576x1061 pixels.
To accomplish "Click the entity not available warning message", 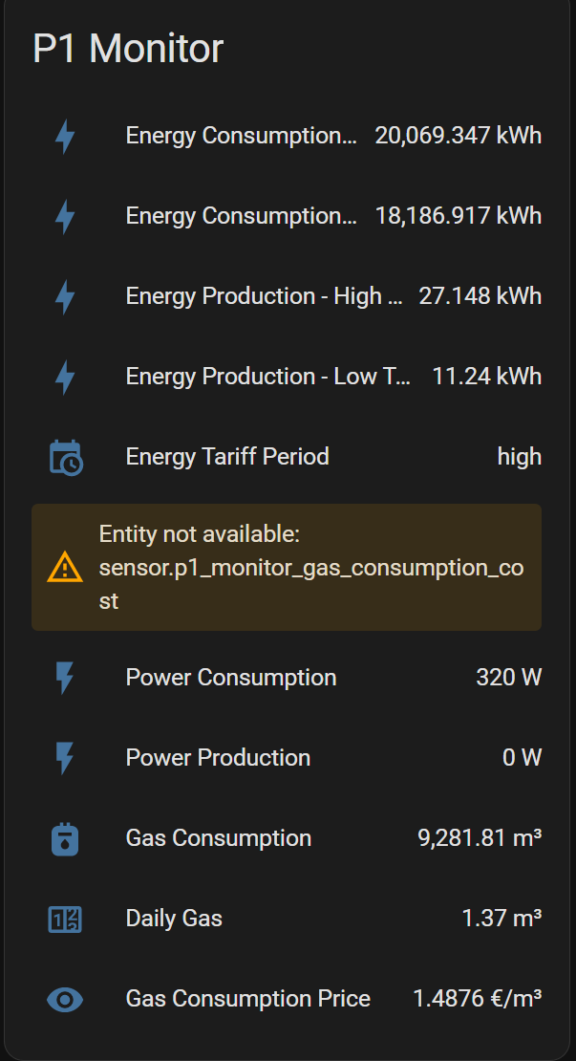I will click(310, 568).
